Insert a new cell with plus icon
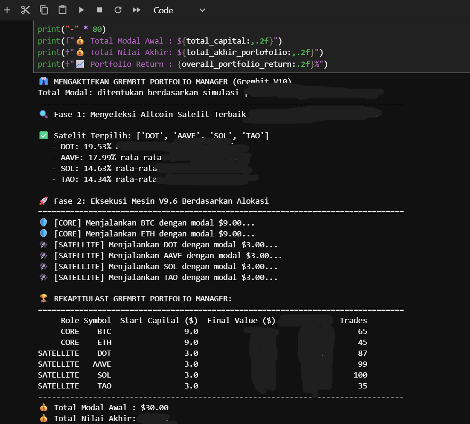Image resolution: width=470 pixels, height=424 pixels. (7, 10)
